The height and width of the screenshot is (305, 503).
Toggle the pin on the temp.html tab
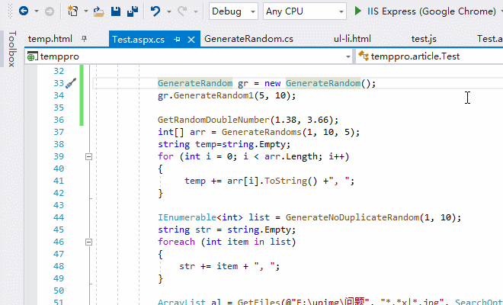pos(84,39)
